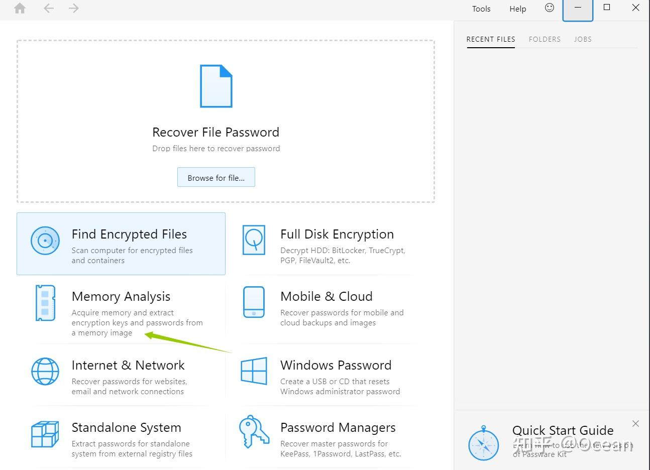
Task: Open the Help menu
Action: [x=518, y=9]
